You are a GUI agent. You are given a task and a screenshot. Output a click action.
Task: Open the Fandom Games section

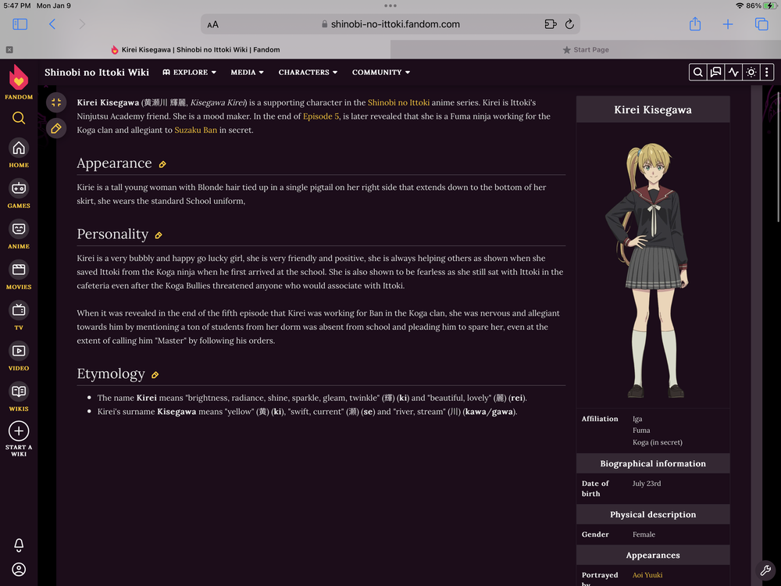click(19, 194)
